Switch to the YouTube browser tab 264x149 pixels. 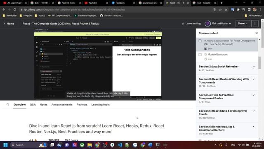(96, 3)
